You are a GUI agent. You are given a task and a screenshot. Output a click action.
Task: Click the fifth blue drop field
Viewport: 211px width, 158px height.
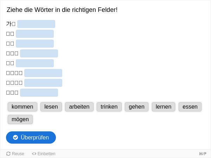point(35,63)
